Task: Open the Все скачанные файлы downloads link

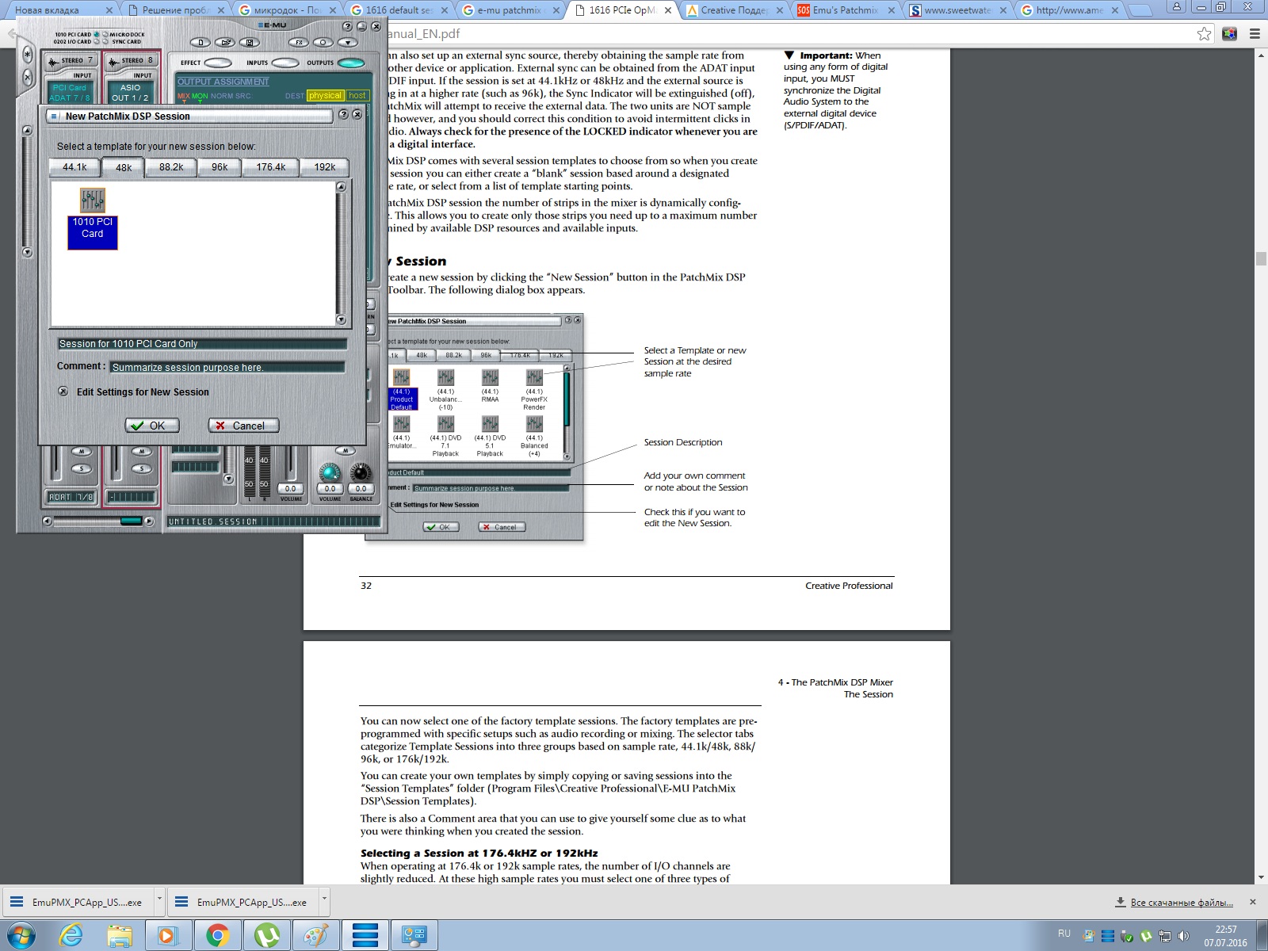Action: click(x=1182, y=903)
